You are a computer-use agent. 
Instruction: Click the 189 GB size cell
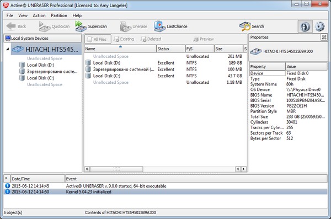pyautogui.click(x=235, y=63)
